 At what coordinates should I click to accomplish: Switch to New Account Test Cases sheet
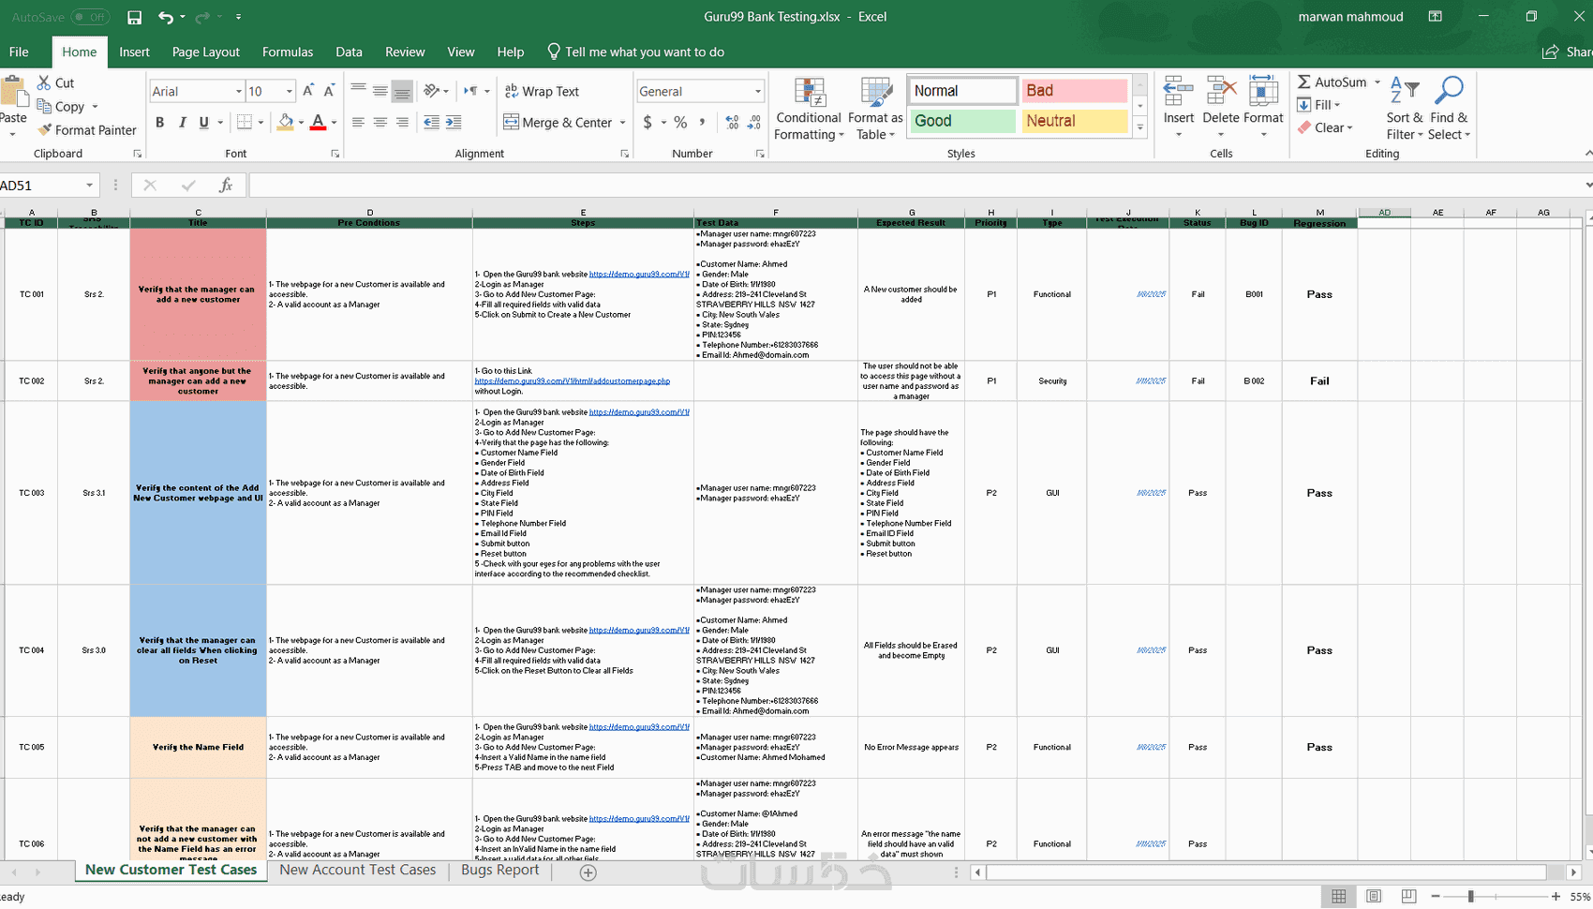[358, 871]
